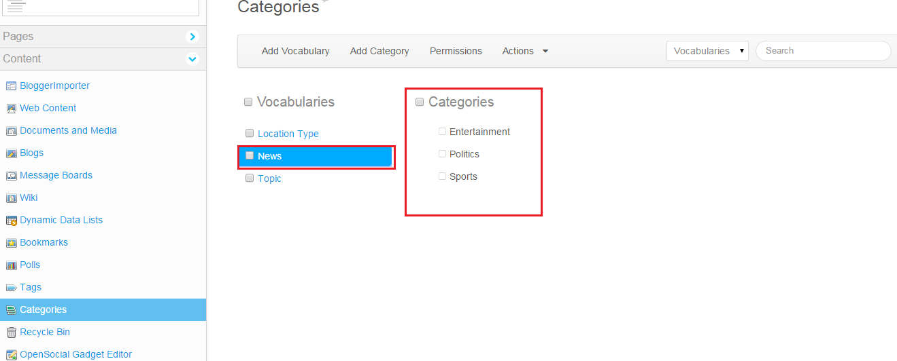Click the OpenSocial Gadget Editor icon
Viewport: 897px width, 361px height.
[11, 354]
